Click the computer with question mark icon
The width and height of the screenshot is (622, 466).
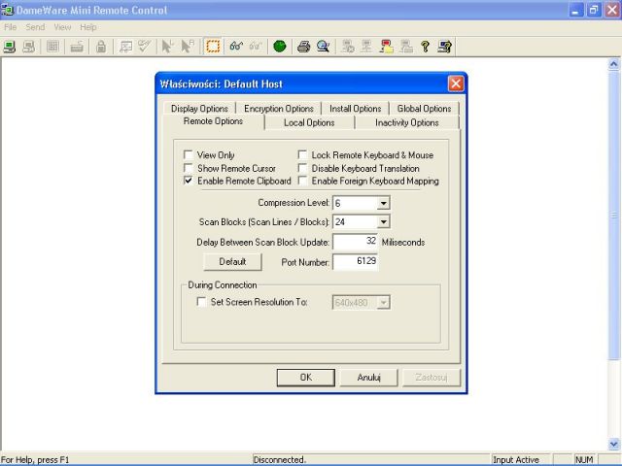point(445,47)
